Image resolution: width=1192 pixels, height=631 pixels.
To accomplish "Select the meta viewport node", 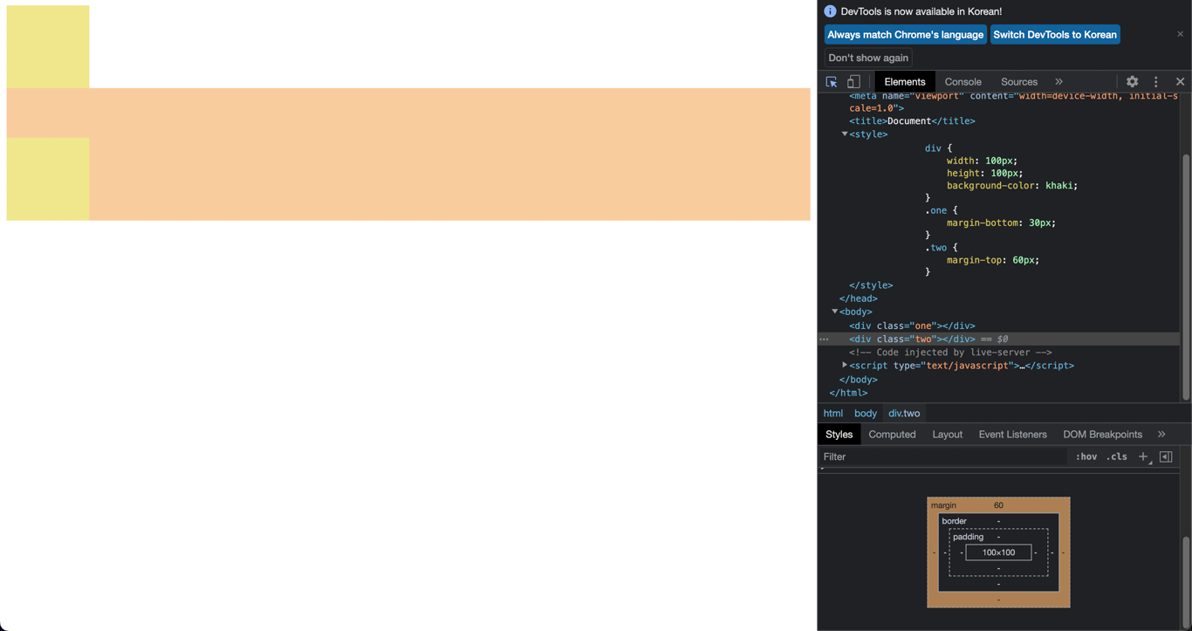I will 1013,101.
